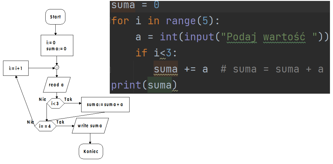The height and width of the screenshot is (164, 333).
Task: Click the print call on the last line
Action: click(x=126, y=85)
